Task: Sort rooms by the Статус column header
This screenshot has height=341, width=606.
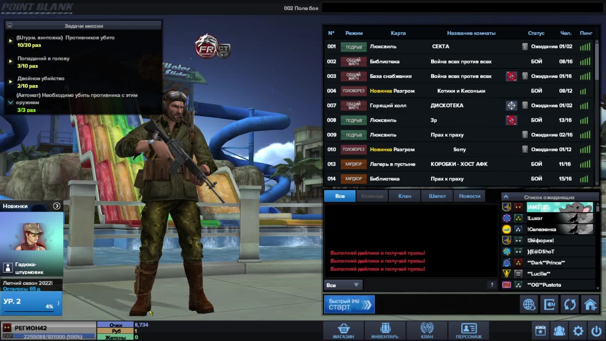Action: point(536,33)
